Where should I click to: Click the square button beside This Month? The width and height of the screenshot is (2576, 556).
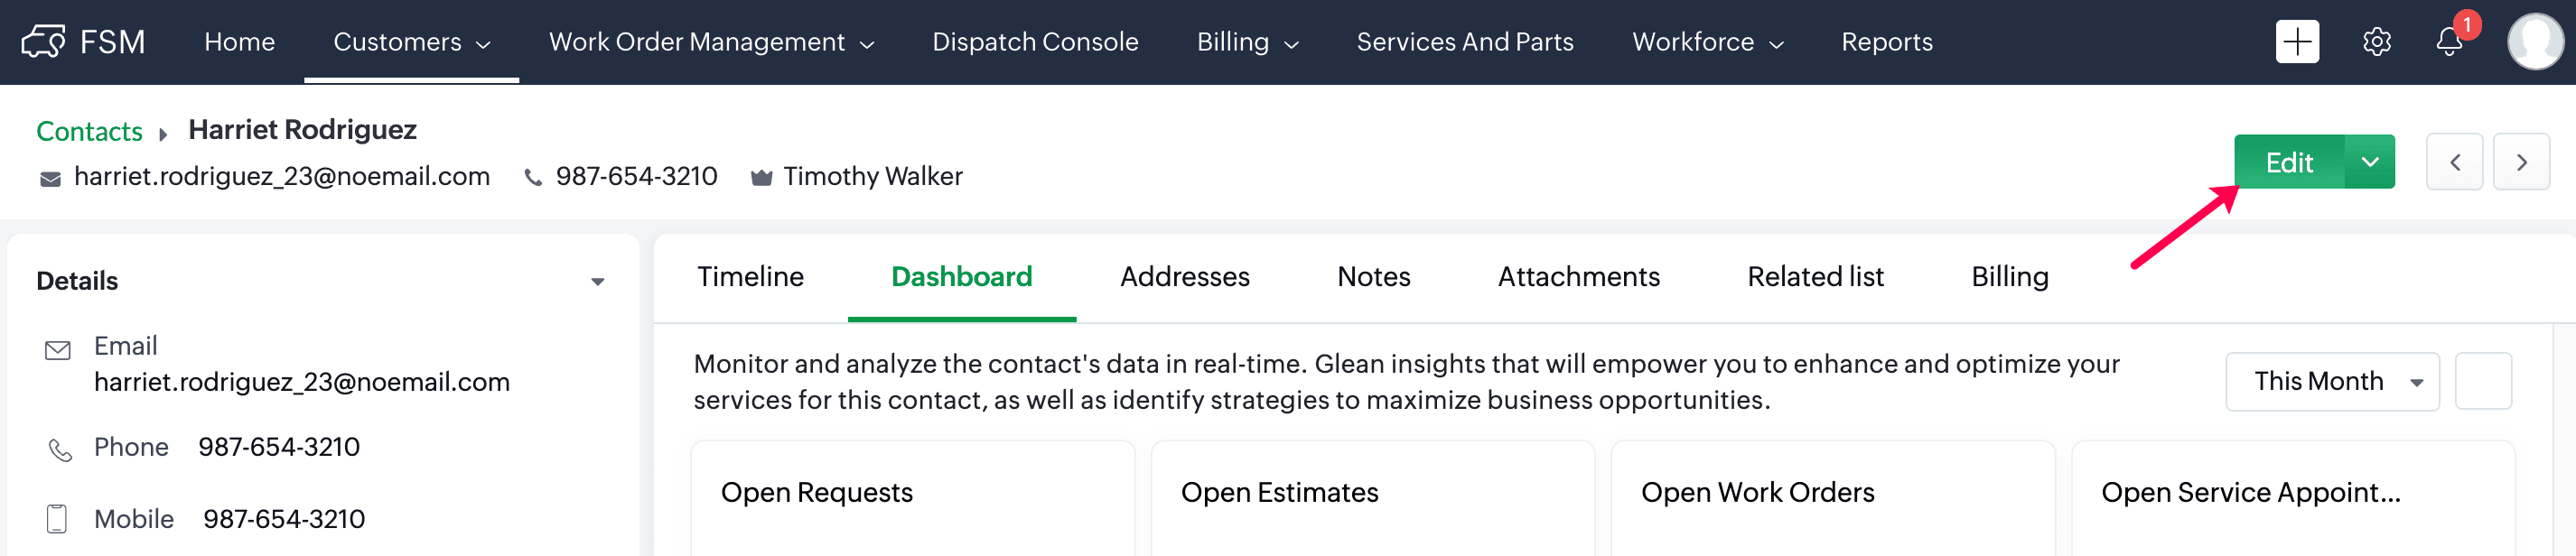click(2483, 381)
